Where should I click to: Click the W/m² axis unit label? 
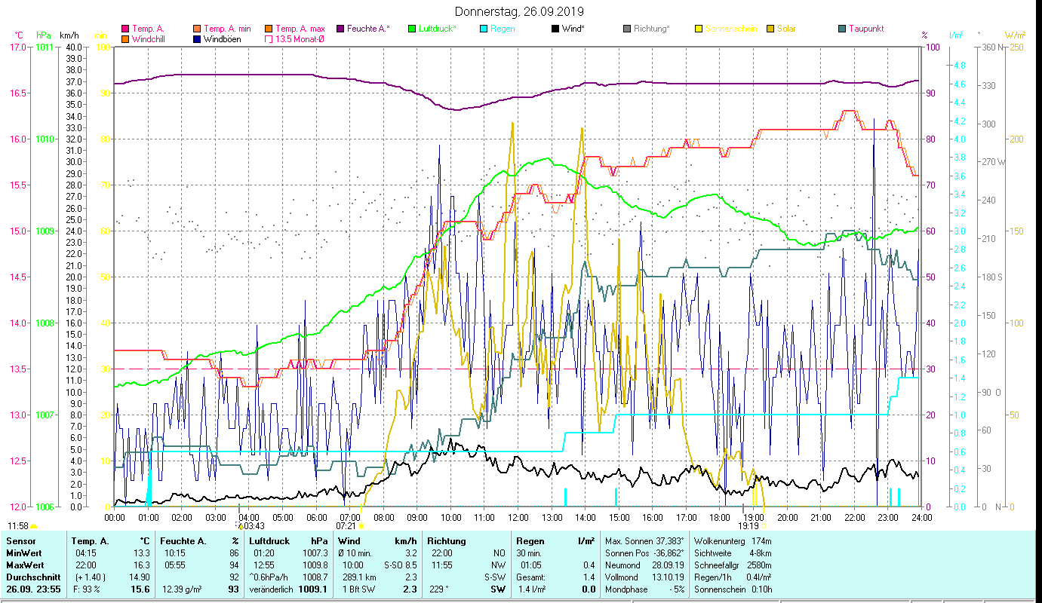tap(1016, 35)
